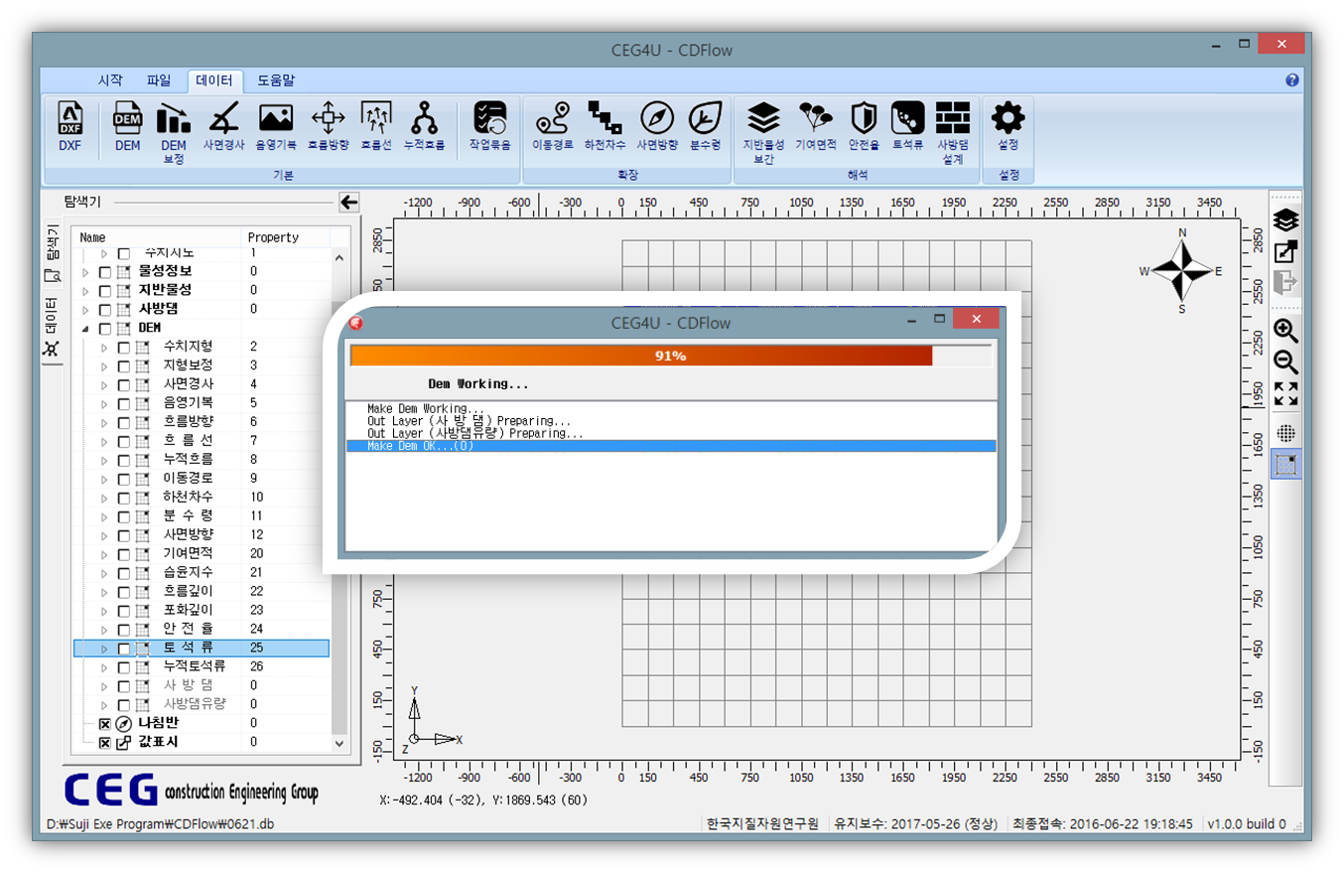Open the 음영기복 hillshade tool
This screenshot has width=1344, height=873.
pyautogui.click(x=276, y=127)
